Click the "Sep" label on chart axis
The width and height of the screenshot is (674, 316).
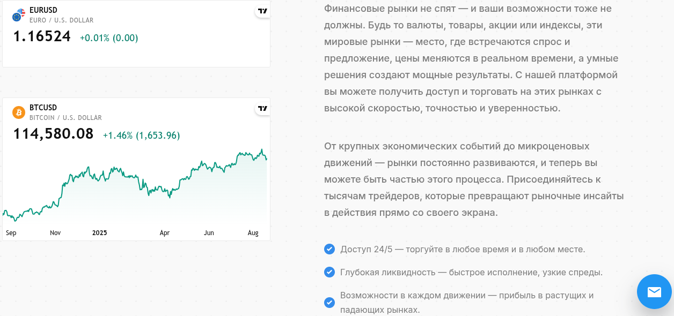(11, 233)
